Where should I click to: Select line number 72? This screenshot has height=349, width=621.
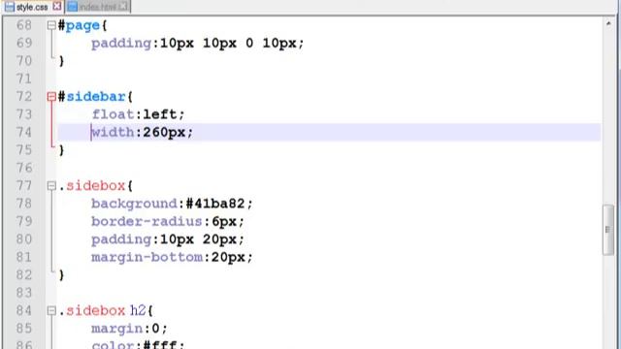point(24,97)
